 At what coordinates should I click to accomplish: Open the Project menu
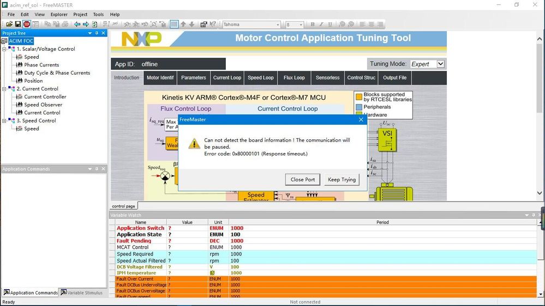80,15
